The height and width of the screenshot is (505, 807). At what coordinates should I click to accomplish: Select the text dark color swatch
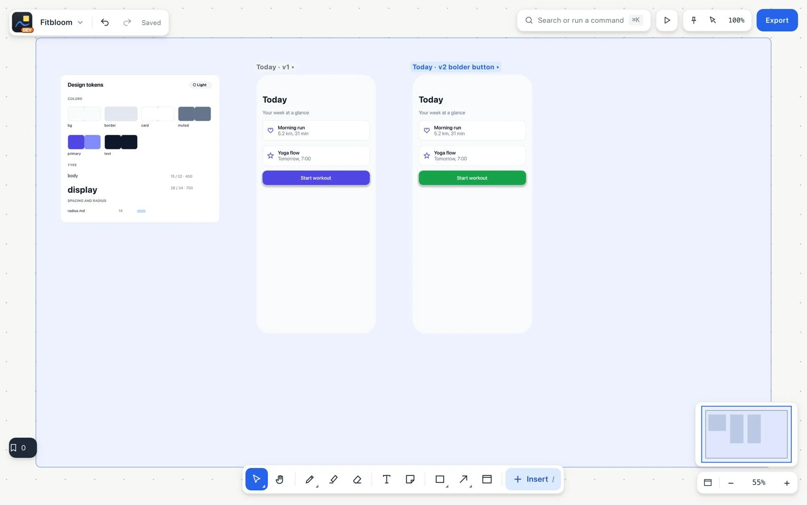point(121,142)
